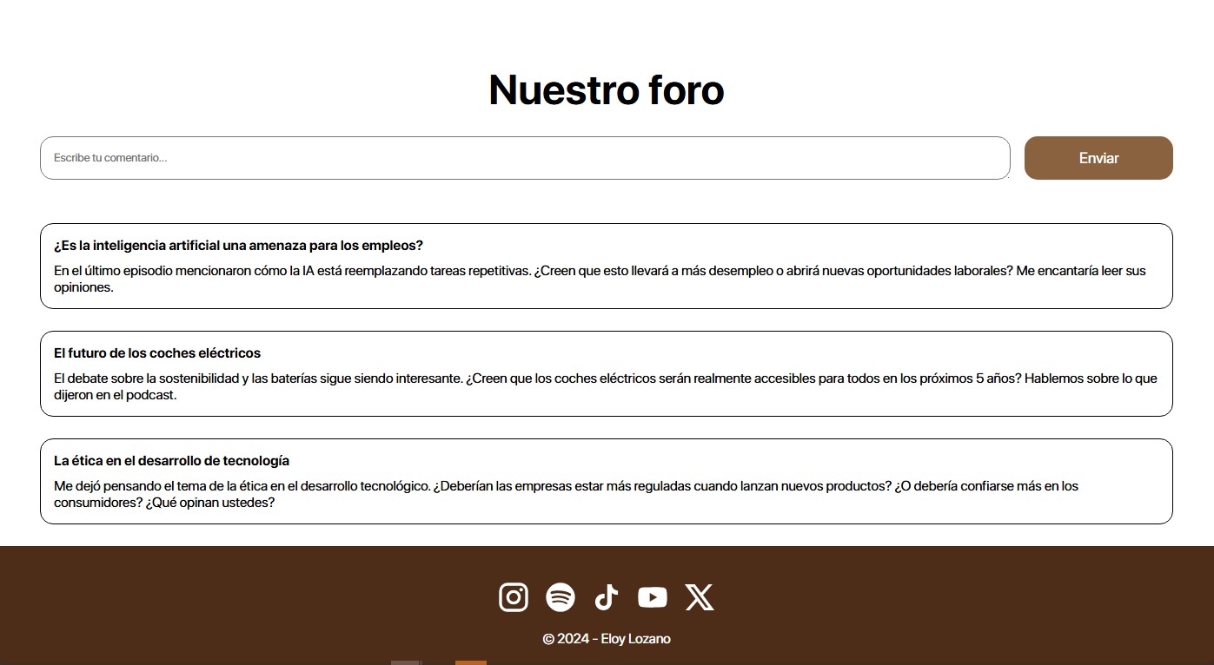Click the 'Nuestro foro' heading

(x=607, y=89)
